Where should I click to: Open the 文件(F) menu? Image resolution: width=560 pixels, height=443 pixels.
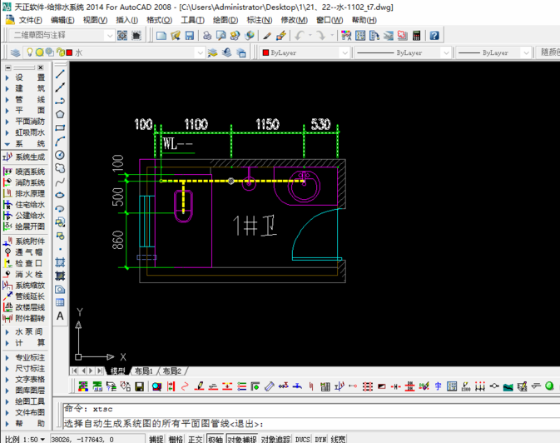pos(30,20)
